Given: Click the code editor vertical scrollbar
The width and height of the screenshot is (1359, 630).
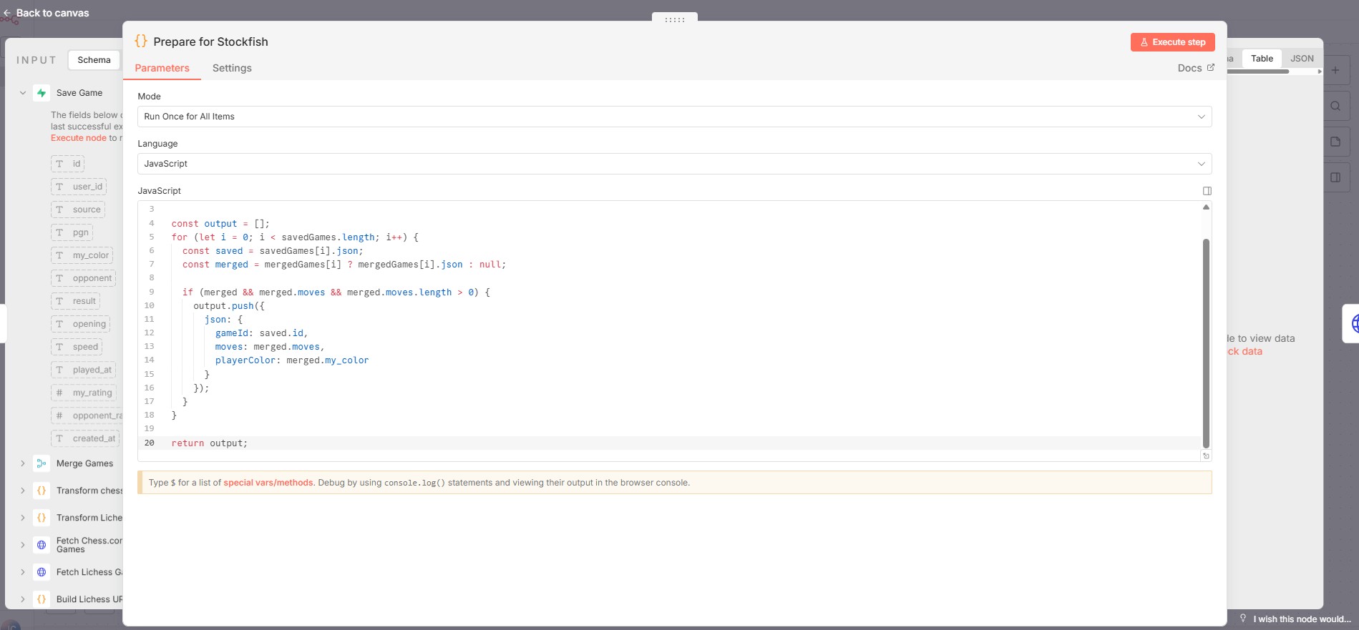Looking at the screenshot, I should 1206,343.
